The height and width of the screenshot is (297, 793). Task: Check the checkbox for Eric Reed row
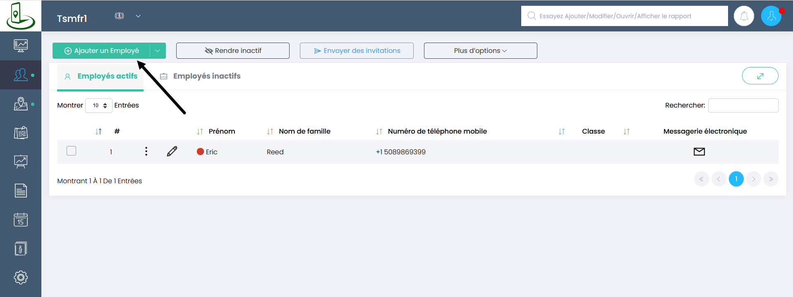(x=71, y=151)
